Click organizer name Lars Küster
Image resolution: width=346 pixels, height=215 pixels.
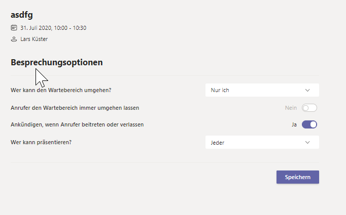coord(34,39)
